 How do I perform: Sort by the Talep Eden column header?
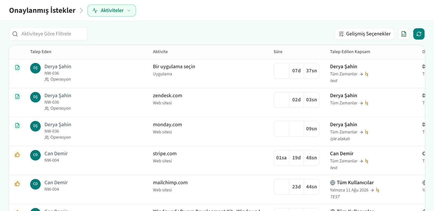coord(41,52)
